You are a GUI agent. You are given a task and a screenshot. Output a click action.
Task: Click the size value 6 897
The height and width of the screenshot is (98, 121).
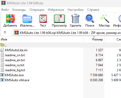99,60
